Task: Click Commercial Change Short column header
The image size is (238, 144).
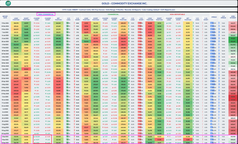Action: [x=114, y=19]
